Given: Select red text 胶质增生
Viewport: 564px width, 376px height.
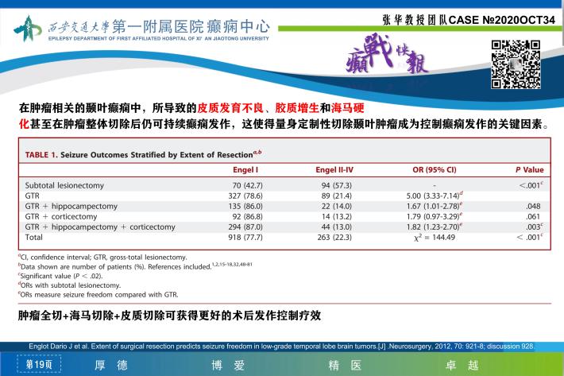Looking at the screenshot, I should point(297,107).
